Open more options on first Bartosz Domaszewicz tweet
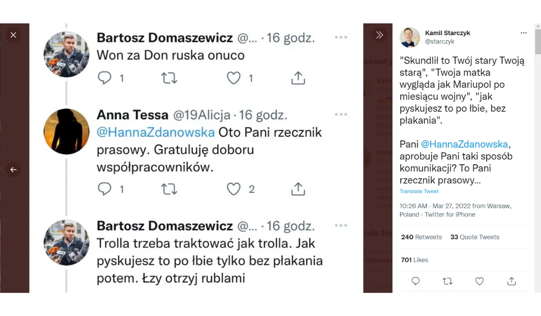541x316 pixels. [341, 37]
